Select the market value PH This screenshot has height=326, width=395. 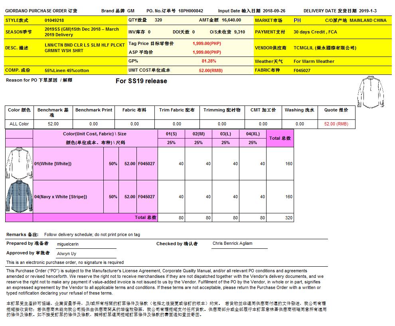[x=297, y=20]
